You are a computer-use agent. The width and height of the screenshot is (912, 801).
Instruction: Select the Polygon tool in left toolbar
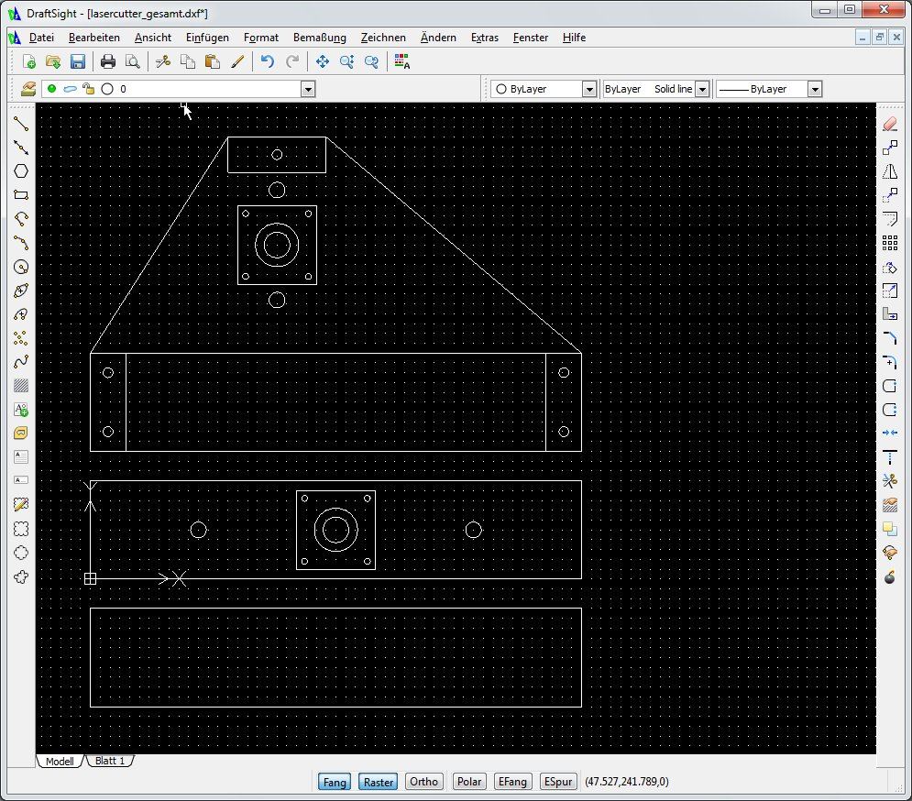tap(21, 170)
